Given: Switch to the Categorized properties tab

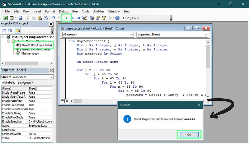Looking at the screenshot, I should 26,83.
